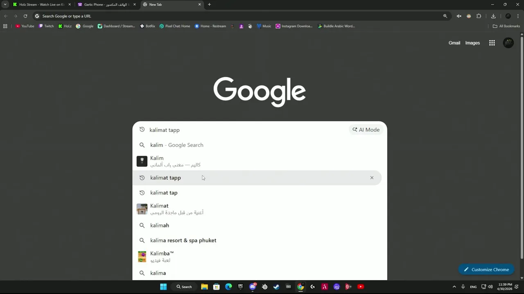Open the Chrome three-dot menu
The width and height of the screenshot is (524, 294).
tap(518, 16)
